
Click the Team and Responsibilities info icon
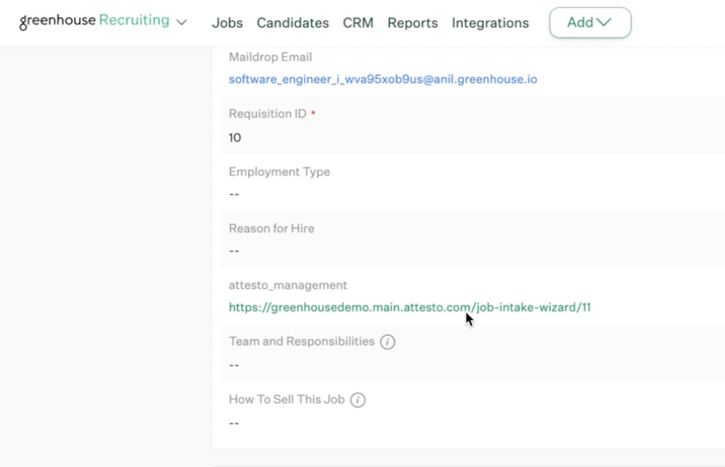coord(387,342)
